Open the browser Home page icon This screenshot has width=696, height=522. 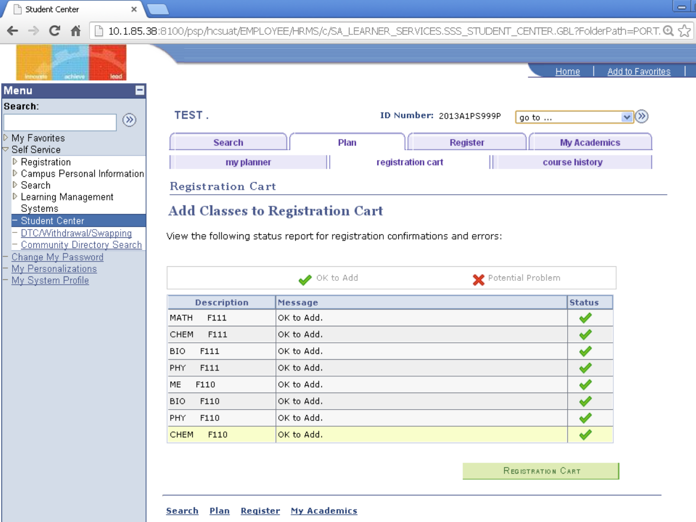[x=76, y=31]
